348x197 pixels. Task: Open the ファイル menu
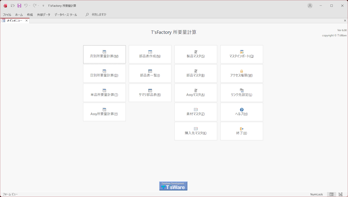point(7,15)
